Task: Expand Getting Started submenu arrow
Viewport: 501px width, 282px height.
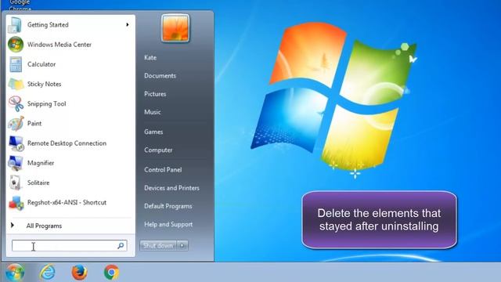Action: pyautogui.click(x=127, y=24)
